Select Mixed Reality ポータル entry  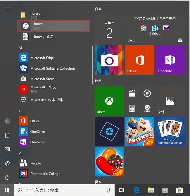point(46,100)
